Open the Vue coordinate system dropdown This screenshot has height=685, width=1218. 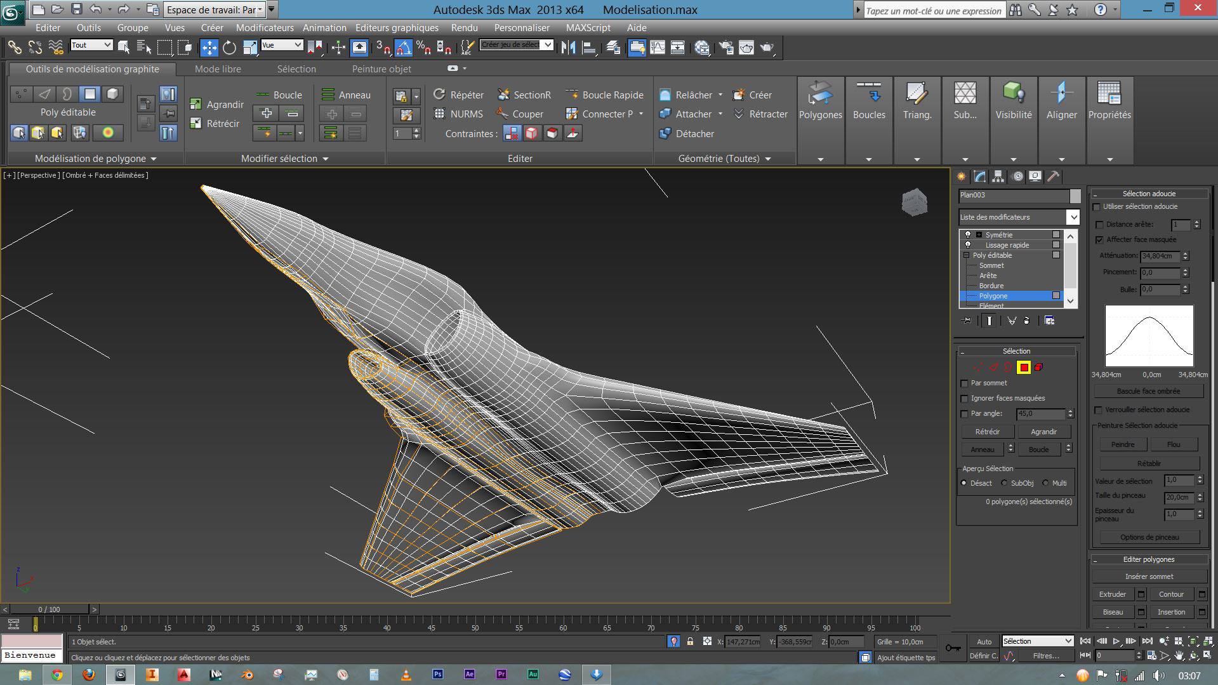[282, 45]
